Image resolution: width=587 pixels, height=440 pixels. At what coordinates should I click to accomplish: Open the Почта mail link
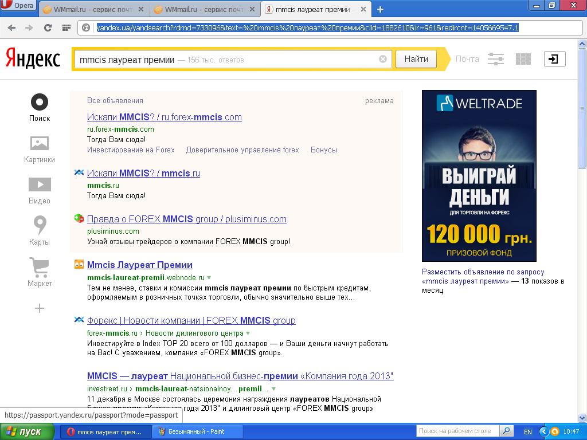tap(467, 59)
